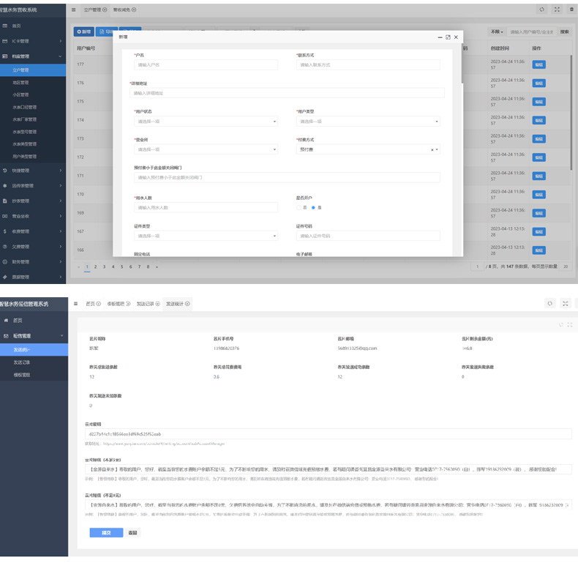Open the 证件类型 dropdown

coord(206,236)
